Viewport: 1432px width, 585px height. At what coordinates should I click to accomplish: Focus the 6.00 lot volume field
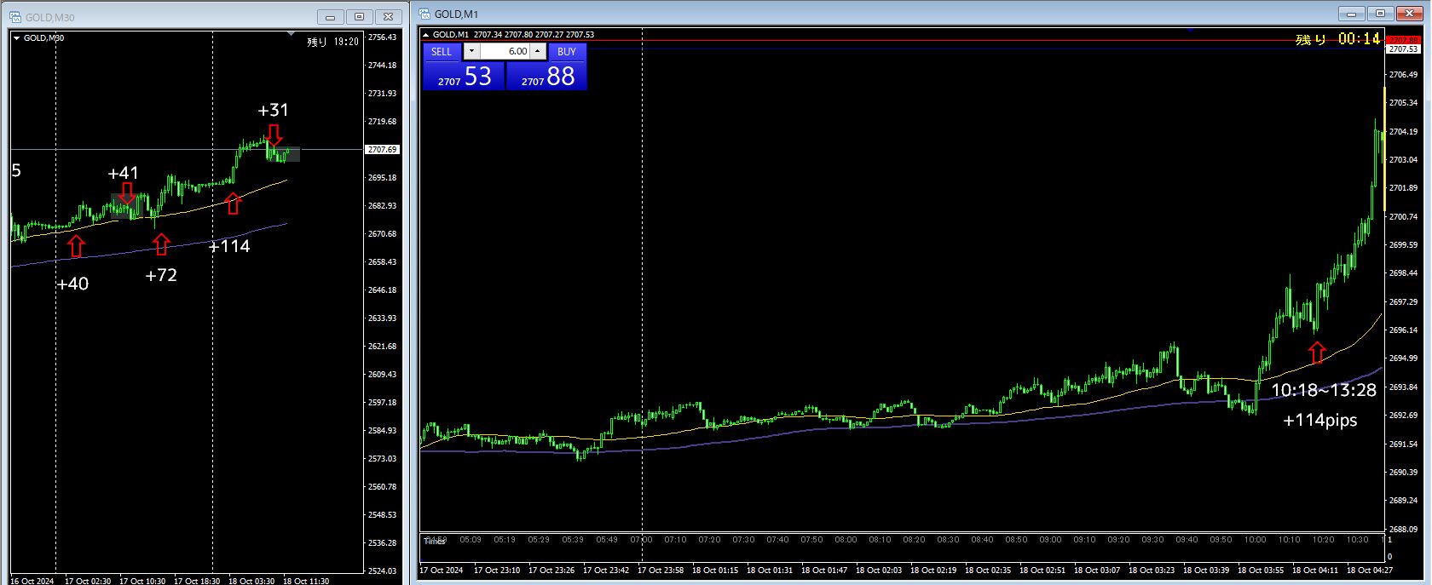point(505,51)
